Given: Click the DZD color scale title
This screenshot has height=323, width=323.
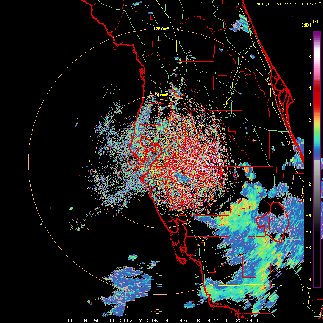Looking at the screenshot, I should pos(315,22).
